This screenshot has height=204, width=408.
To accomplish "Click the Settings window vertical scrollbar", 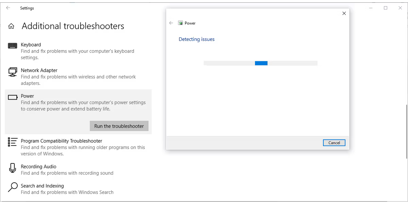I will click(407, 132).
